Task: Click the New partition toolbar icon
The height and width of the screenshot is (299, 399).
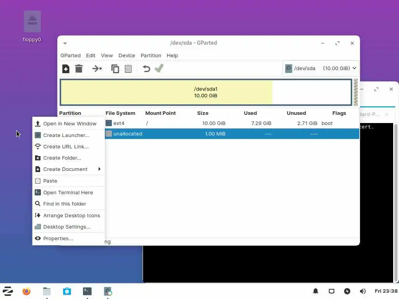Action: pyautogui.click(x=65, y=69)
